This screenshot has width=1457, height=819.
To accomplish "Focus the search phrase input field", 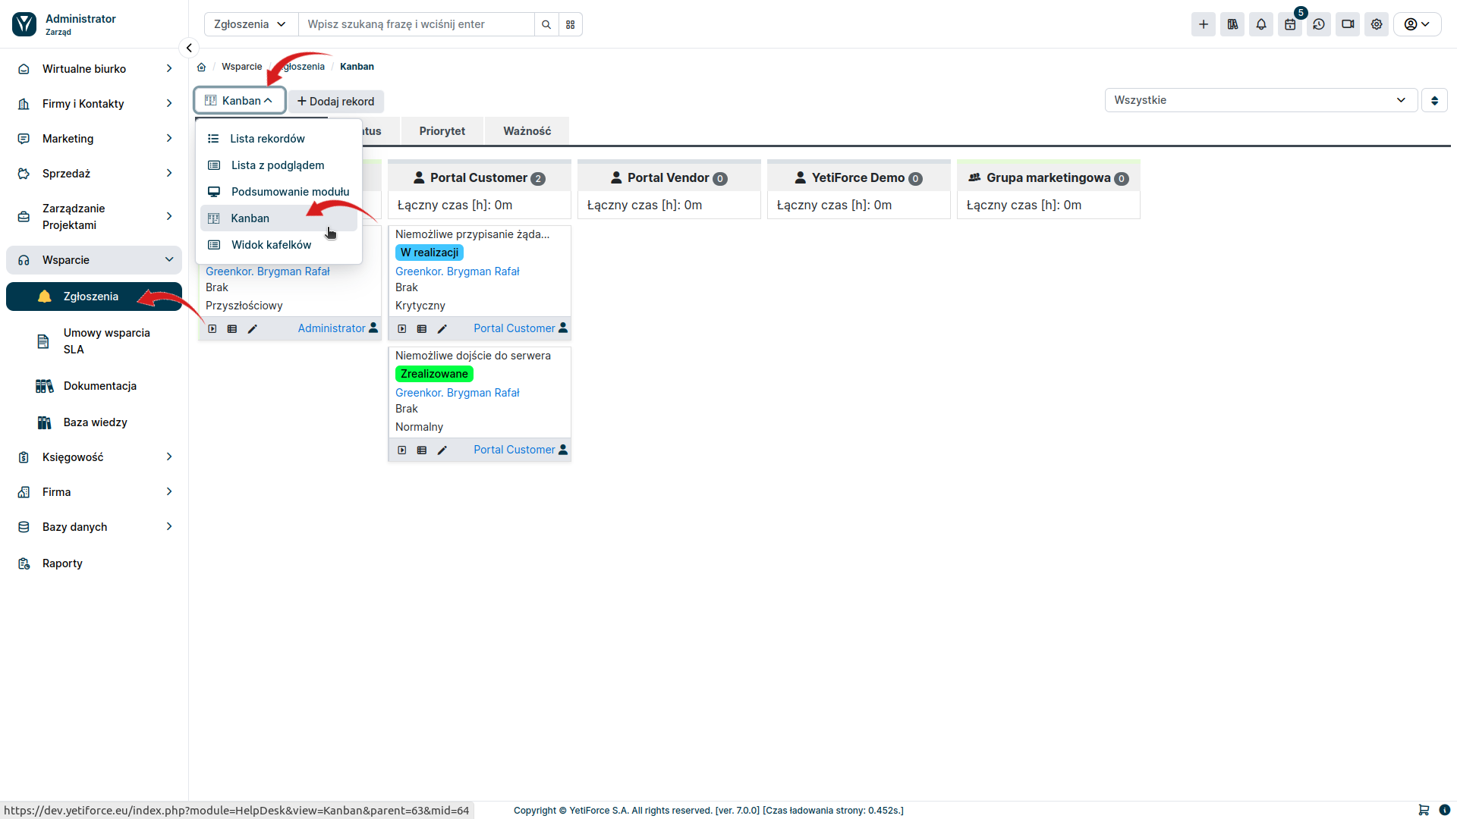I will coord(417,24).
